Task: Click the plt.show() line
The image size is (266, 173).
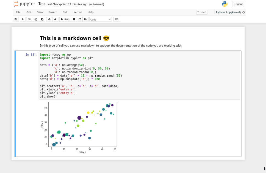Action: (48, 96)
